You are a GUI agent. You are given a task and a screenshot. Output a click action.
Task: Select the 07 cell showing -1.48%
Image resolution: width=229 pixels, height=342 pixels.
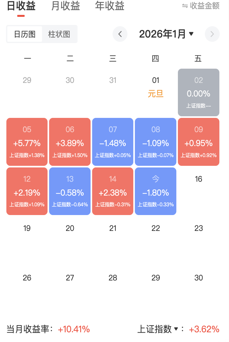coord(113,142)
